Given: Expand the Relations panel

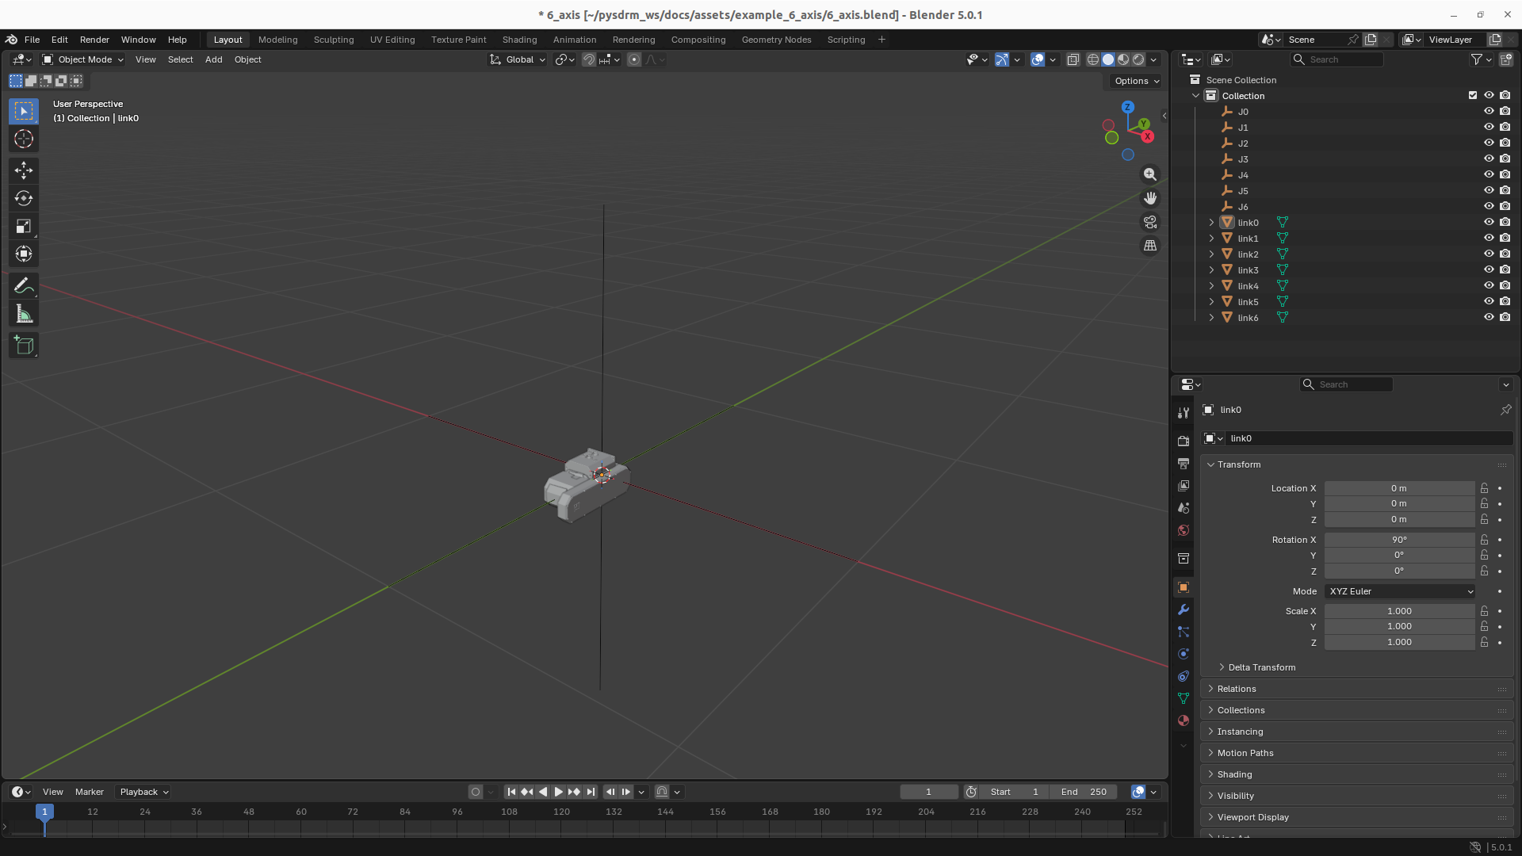Looking at the screenshot, I should point(1237,689).
